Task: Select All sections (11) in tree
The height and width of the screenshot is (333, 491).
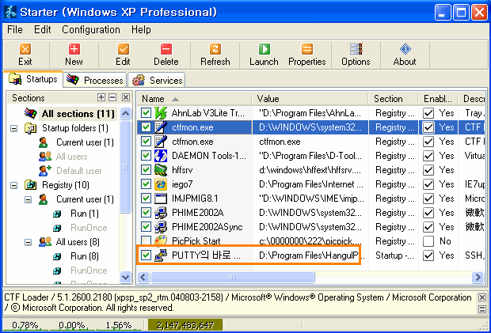Action: coord(78,114)
